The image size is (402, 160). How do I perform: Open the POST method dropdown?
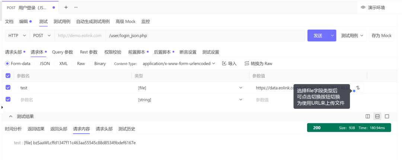(42, 36)
